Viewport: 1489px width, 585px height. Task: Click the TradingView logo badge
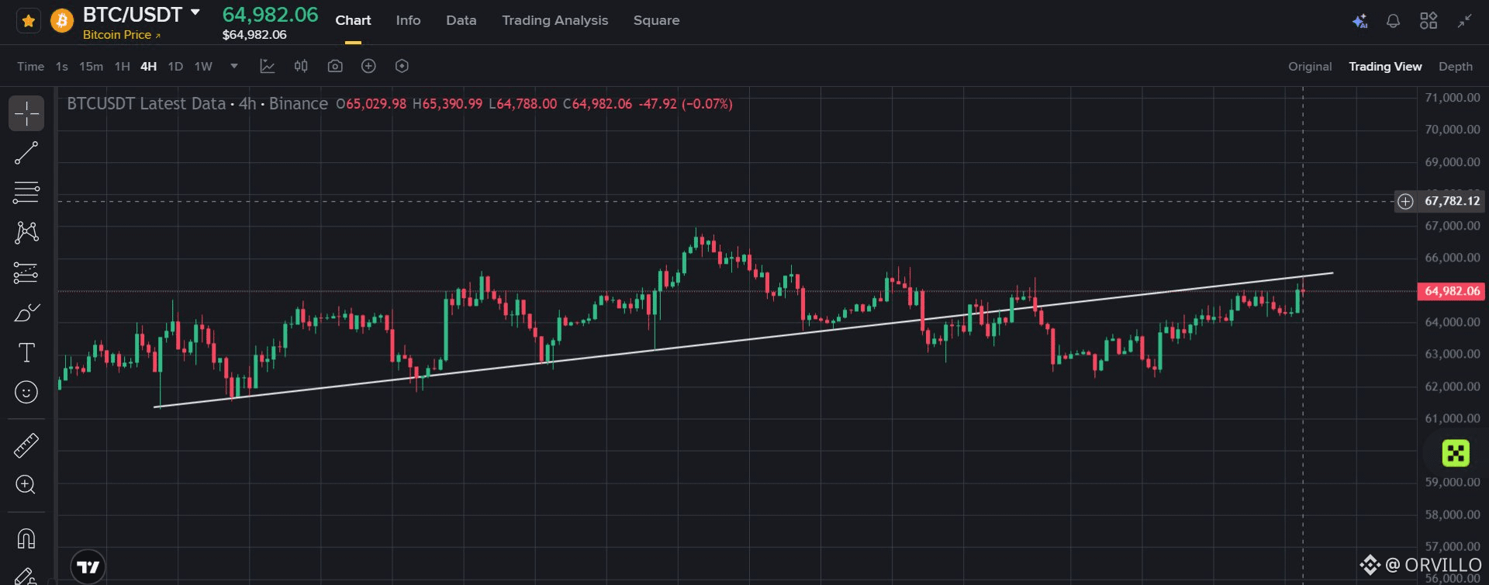tap(88, 567)
